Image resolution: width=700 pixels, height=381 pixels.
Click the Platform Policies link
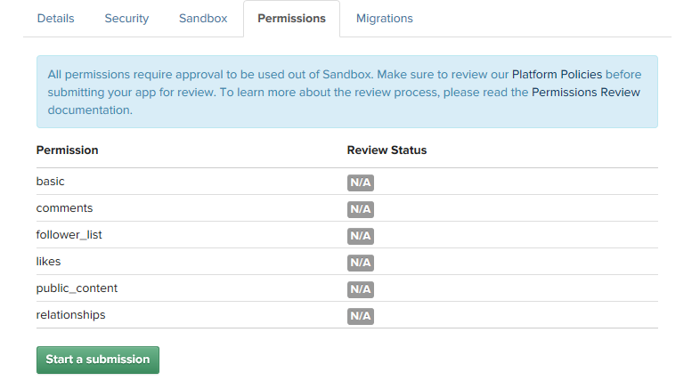click(x=557, y=75)
